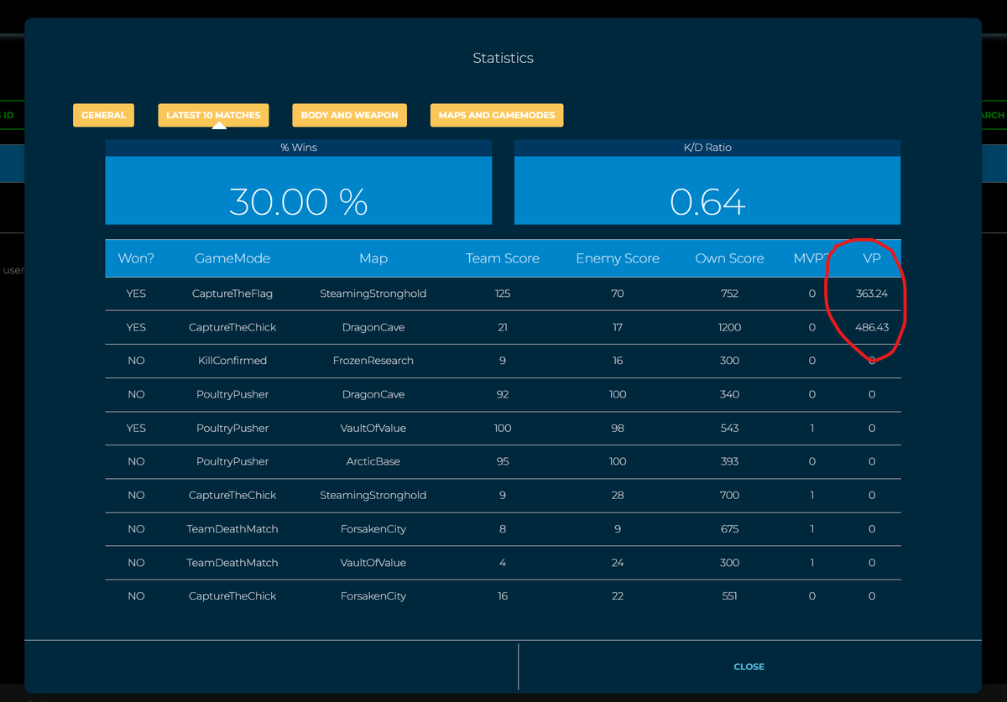The image size is (1007, 702).
Task: Click the team score value 125
Action: (x=503, y=294)
